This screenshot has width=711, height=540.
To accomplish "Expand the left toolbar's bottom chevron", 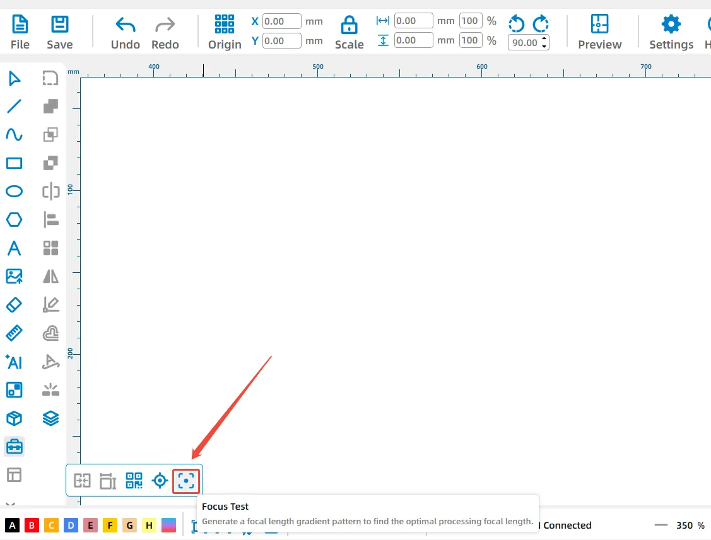I will point(10,503).
